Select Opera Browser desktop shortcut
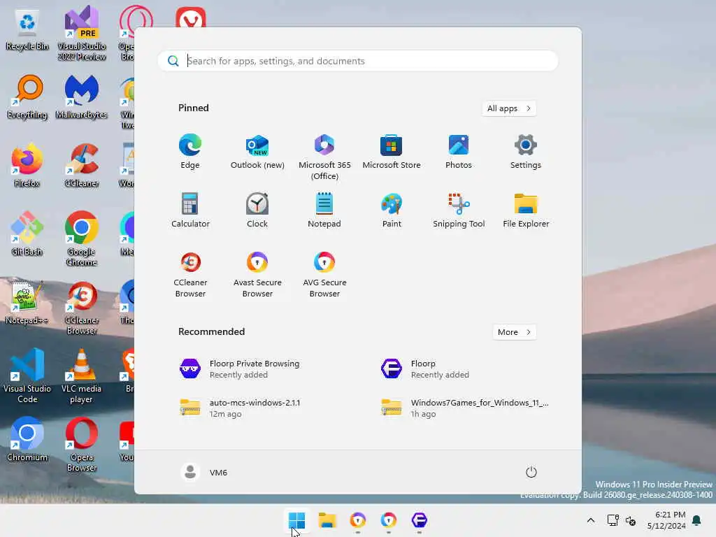Screen dimensions: 716x537 pyautogui.click(x=82, y=444)
